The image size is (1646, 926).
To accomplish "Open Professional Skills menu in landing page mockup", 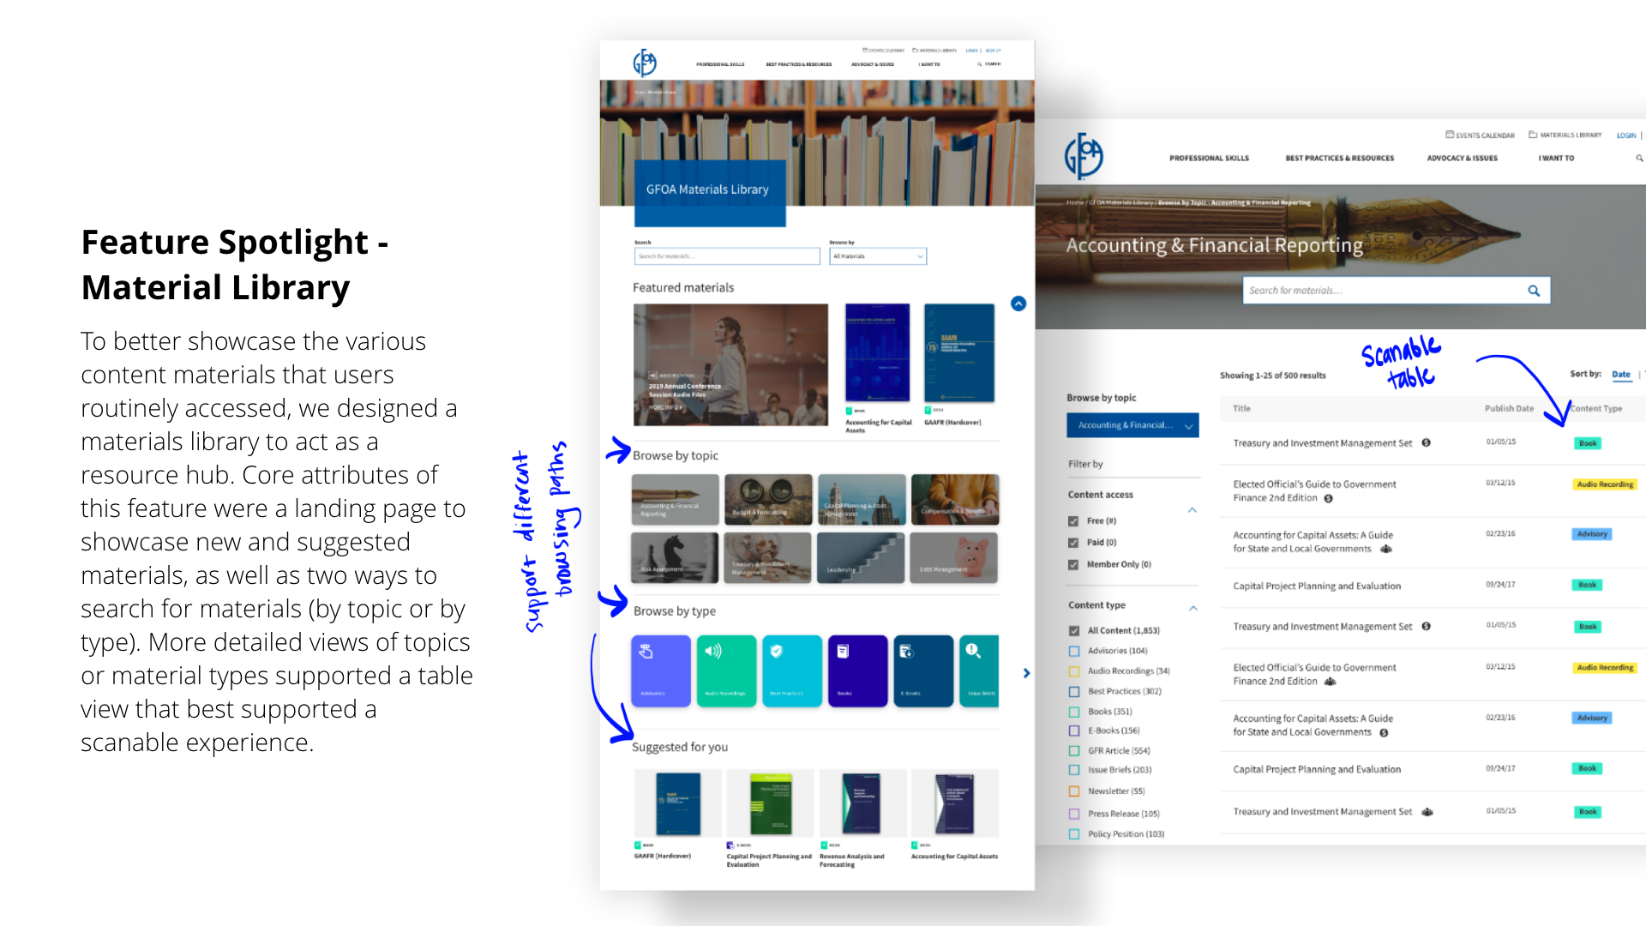I will [720, 64].
